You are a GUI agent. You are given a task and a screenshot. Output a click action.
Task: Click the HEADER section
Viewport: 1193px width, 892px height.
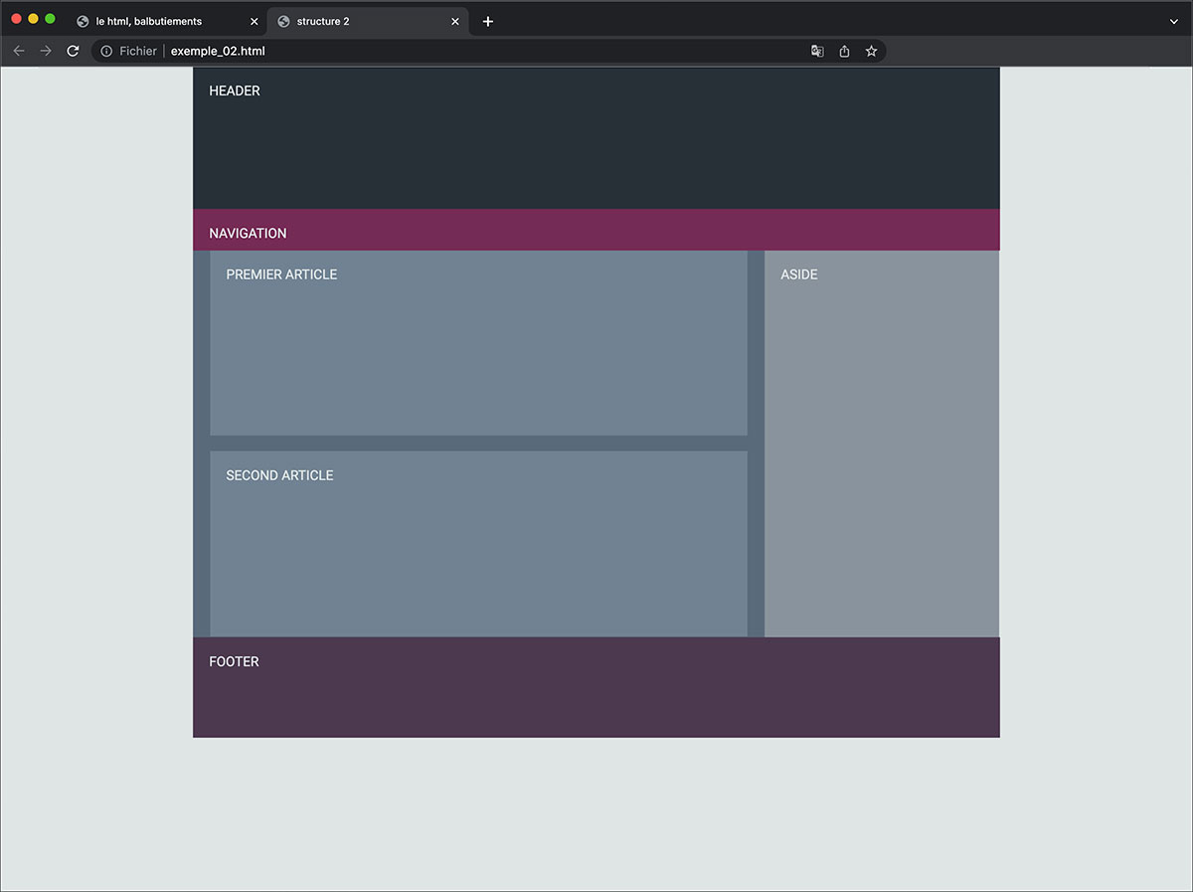pos(596,139)
